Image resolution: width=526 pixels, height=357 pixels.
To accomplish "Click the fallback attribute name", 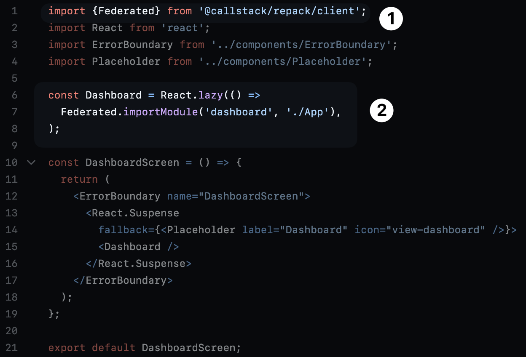I will pos(123,230).
